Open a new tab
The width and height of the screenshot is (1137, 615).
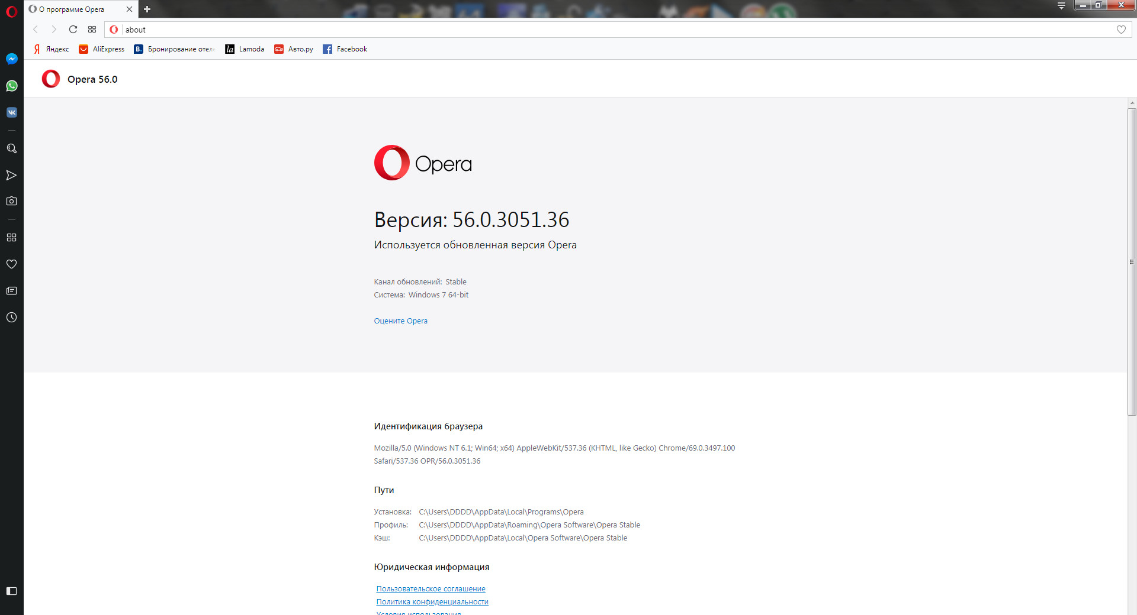[x=147, y=9]
